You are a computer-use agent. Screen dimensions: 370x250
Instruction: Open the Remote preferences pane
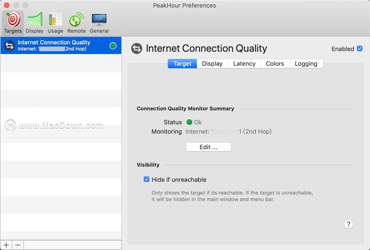(76, 23)
